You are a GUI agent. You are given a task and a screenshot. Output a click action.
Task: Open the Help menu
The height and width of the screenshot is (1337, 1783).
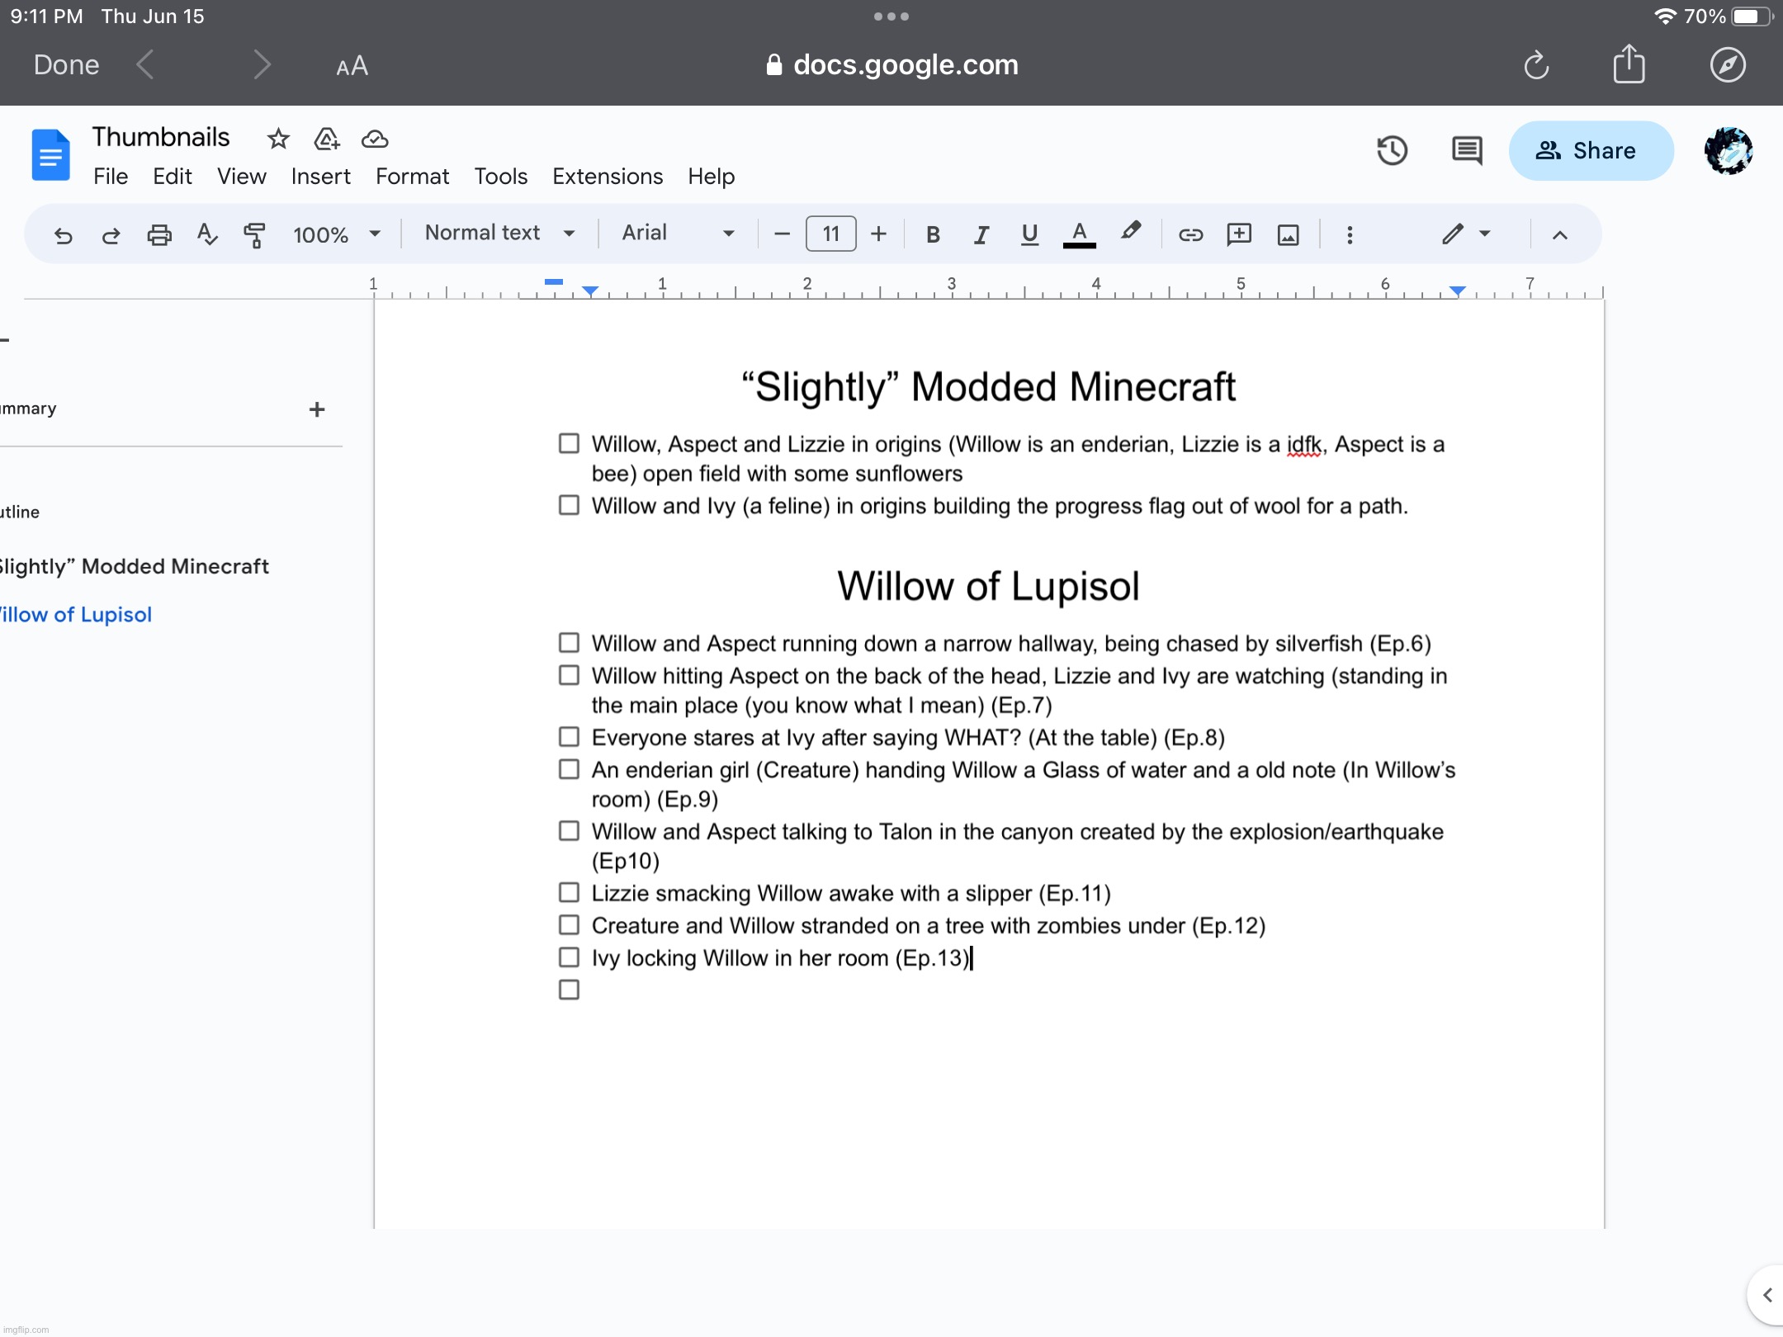coord(711,177)
